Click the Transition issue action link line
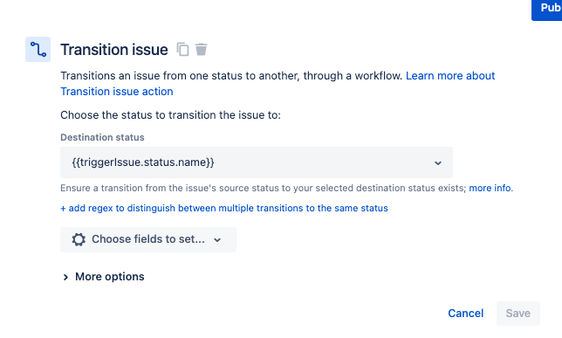This screenshot has height=338, width=562. (117, 92)
